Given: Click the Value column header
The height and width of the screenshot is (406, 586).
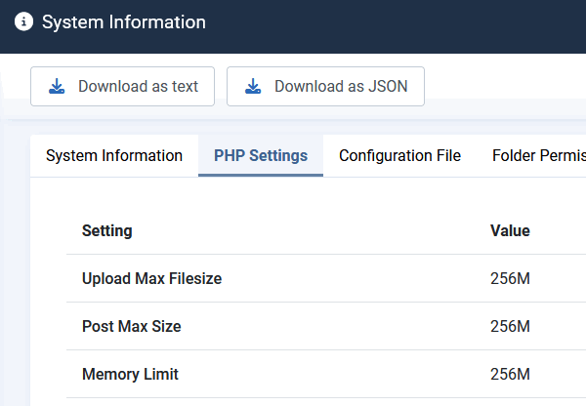Looking at the screenshot, I should pyautogui.click(x=510, y=231).
